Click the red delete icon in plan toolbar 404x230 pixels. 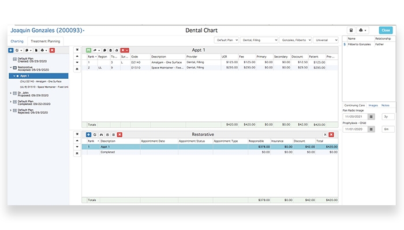pyautogui.click(x=52, y=50)
